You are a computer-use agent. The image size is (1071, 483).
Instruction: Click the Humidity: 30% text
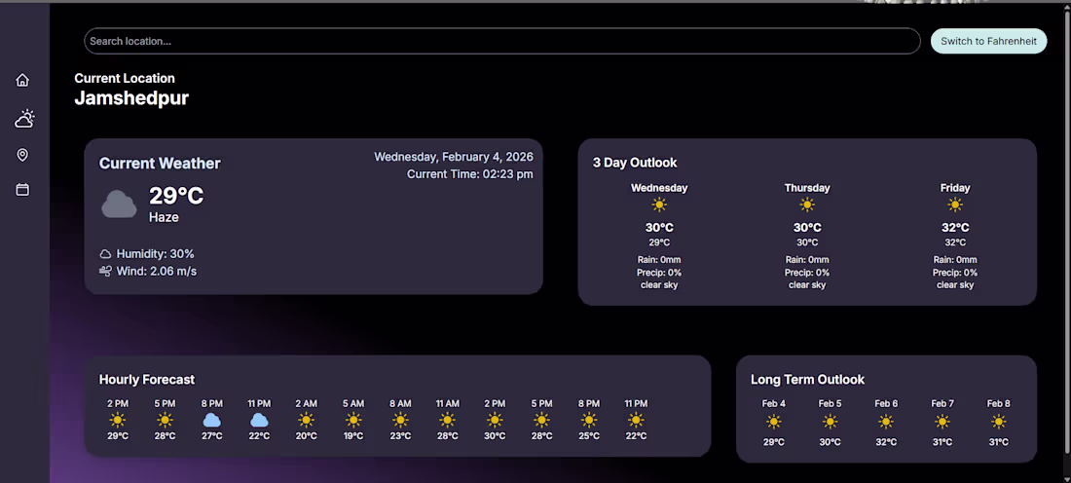coord(155,253)
